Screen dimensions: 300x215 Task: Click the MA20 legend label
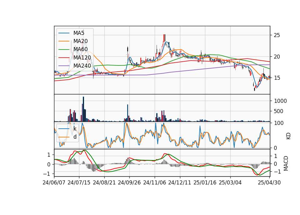(80, 41)
